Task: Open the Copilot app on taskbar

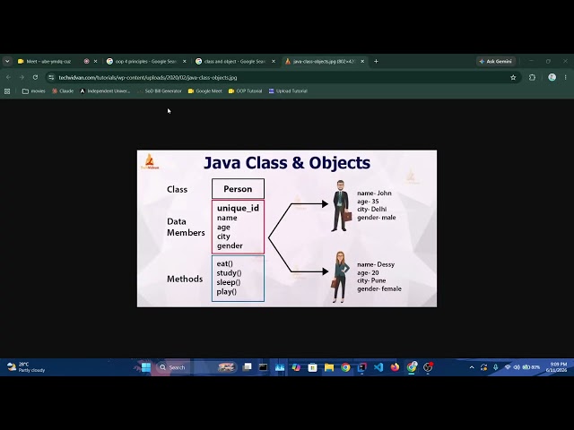Action: coord(296,367)
